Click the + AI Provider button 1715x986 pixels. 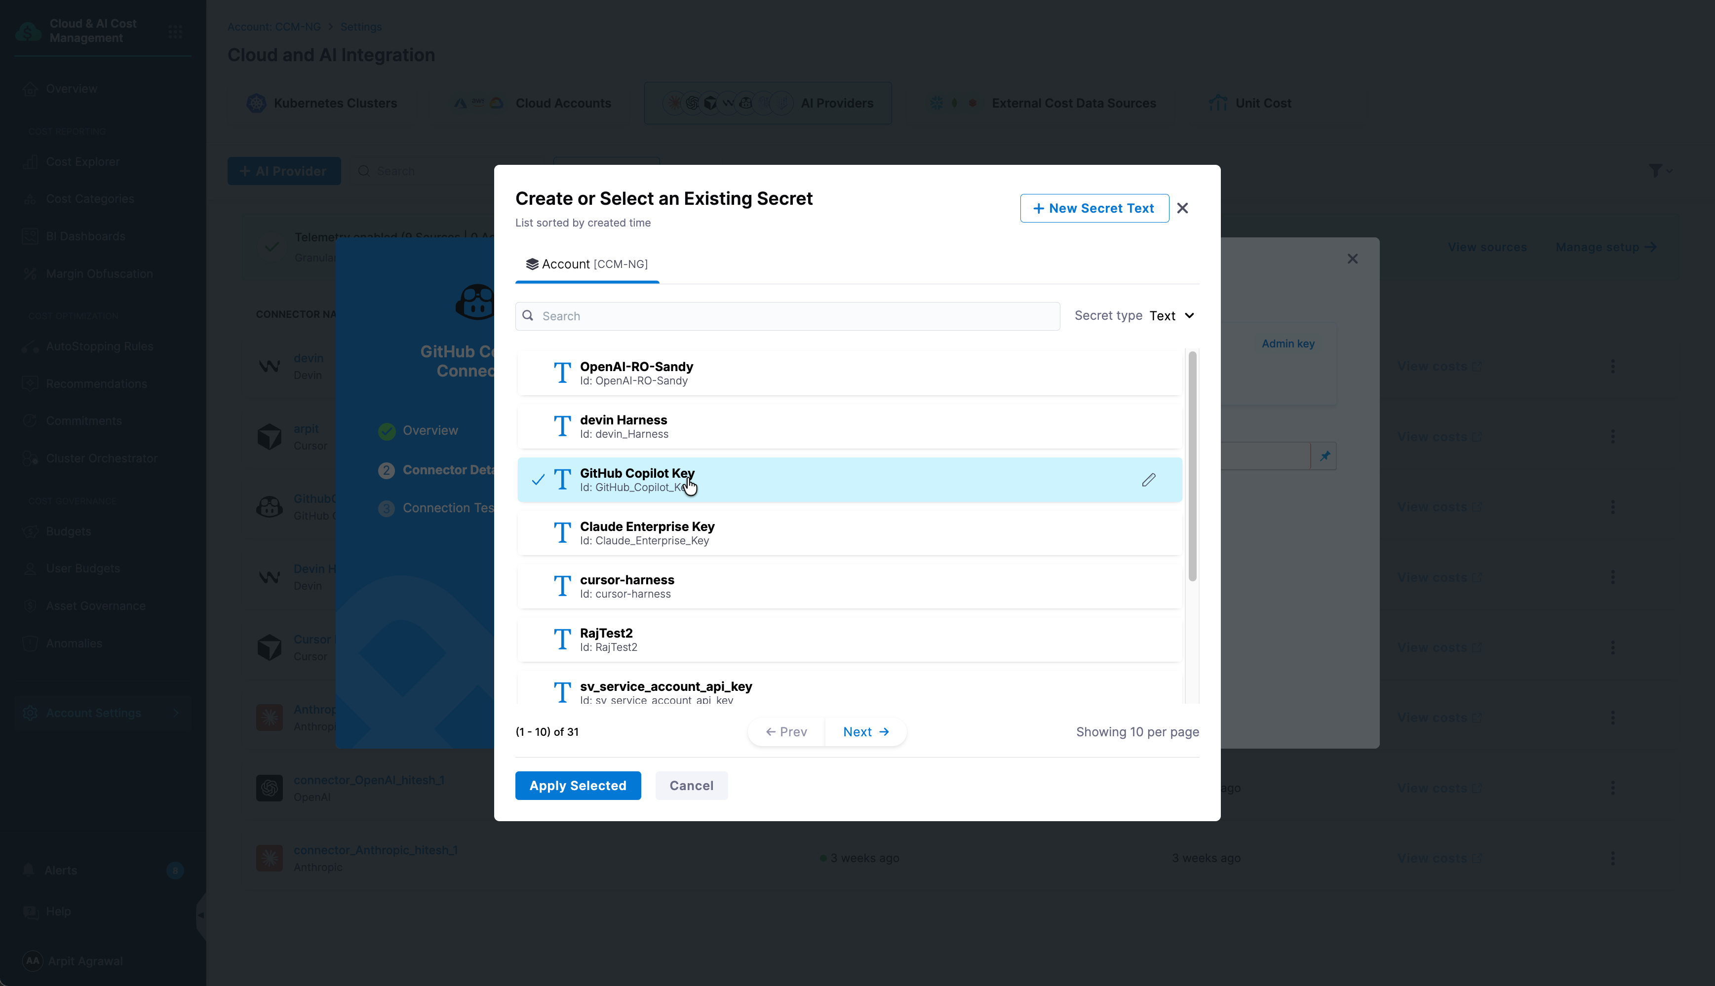coord(284,171)
